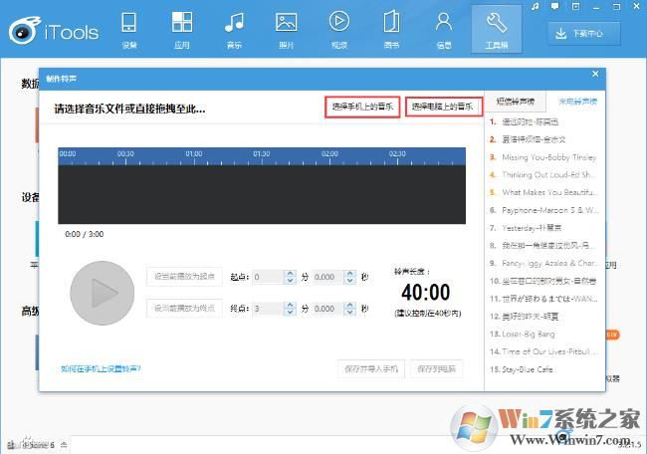Open the 信息 (Info) section icon
The height and width of the screenshot is (454, 647).
[444, 28]
